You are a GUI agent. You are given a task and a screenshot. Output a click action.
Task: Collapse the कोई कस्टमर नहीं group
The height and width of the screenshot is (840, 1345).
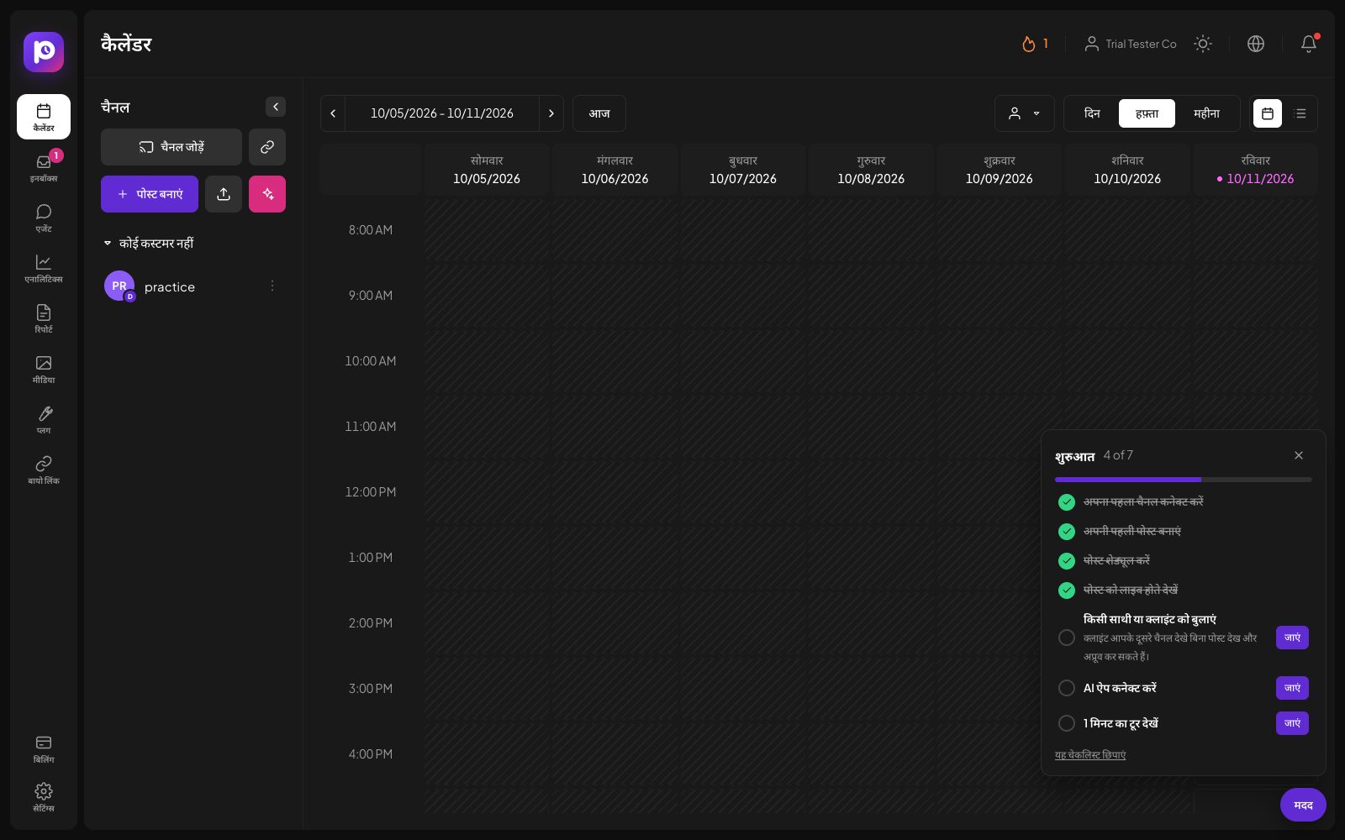(108, 243)
